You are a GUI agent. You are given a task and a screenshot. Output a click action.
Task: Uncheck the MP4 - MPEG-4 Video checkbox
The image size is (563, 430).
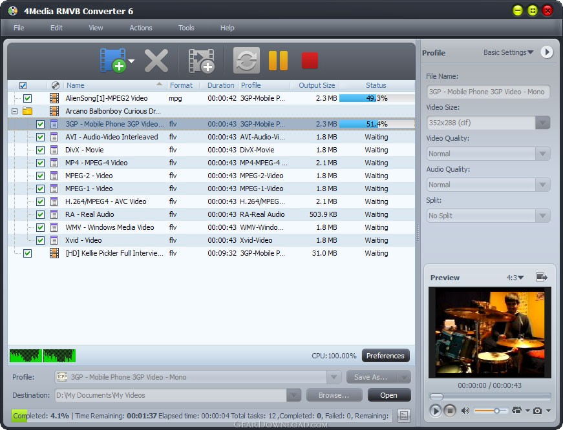(40, 163)
